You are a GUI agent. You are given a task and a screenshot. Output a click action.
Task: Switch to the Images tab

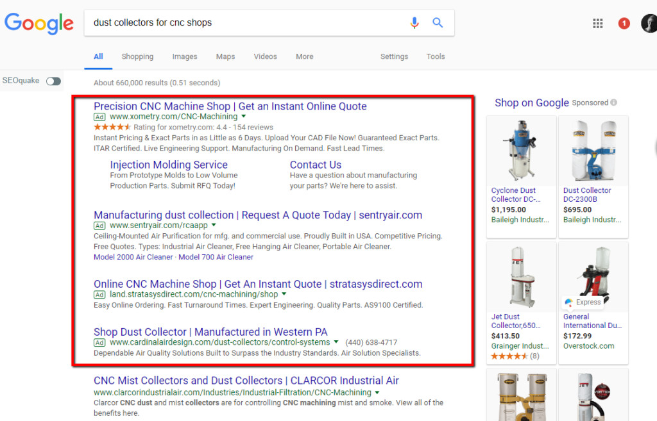[x=185, y=56]
